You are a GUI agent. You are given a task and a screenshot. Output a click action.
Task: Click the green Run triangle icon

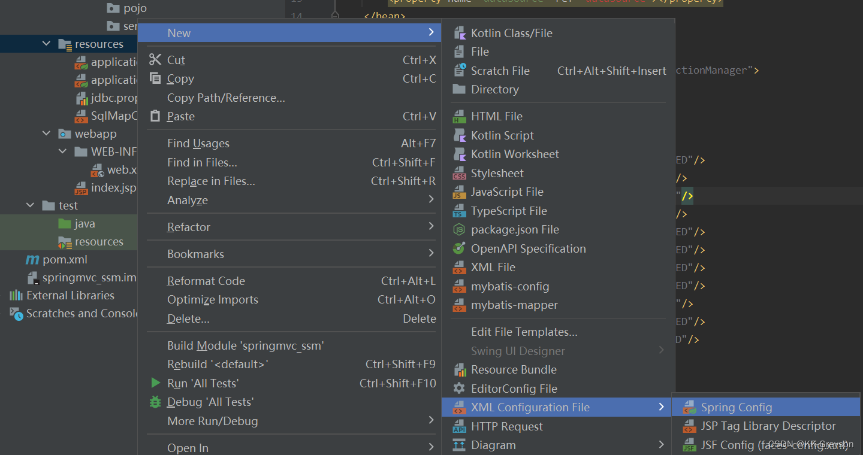[x=156, y=383]
